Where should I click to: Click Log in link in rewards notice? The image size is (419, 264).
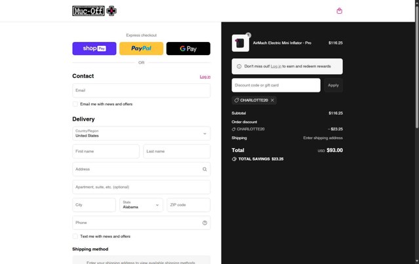click(276, 66)
